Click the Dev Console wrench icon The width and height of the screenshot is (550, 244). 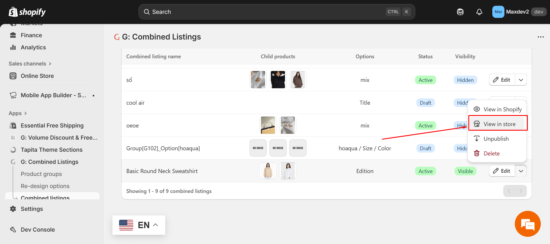(13, 230)
